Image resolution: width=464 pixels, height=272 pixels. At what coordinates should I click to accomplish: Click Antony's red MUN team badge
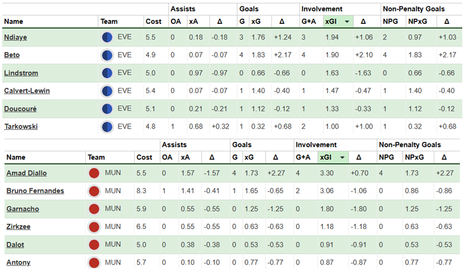tap(94, 263)
